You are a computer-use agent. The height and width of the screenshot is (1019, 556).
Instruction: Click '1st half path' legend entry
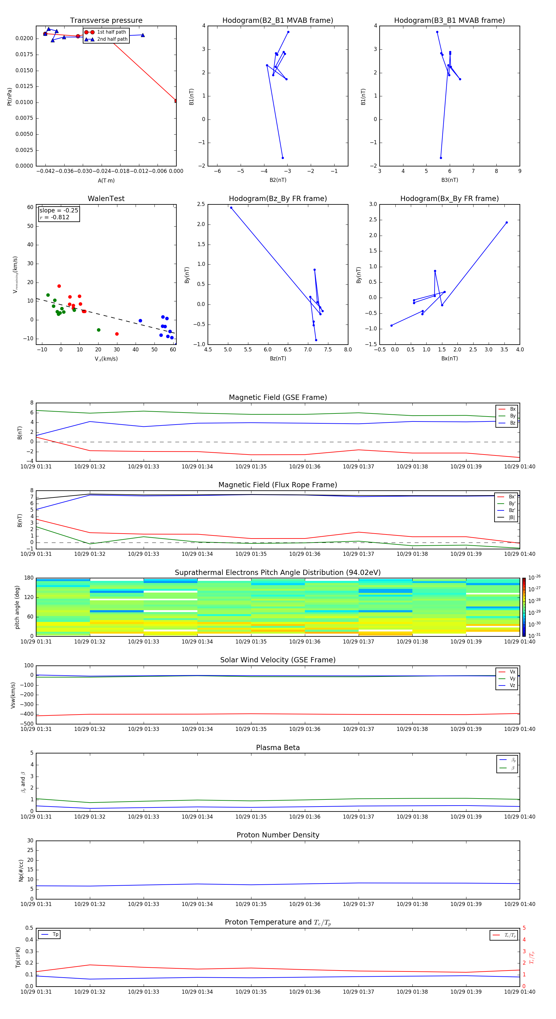(106, 32)
